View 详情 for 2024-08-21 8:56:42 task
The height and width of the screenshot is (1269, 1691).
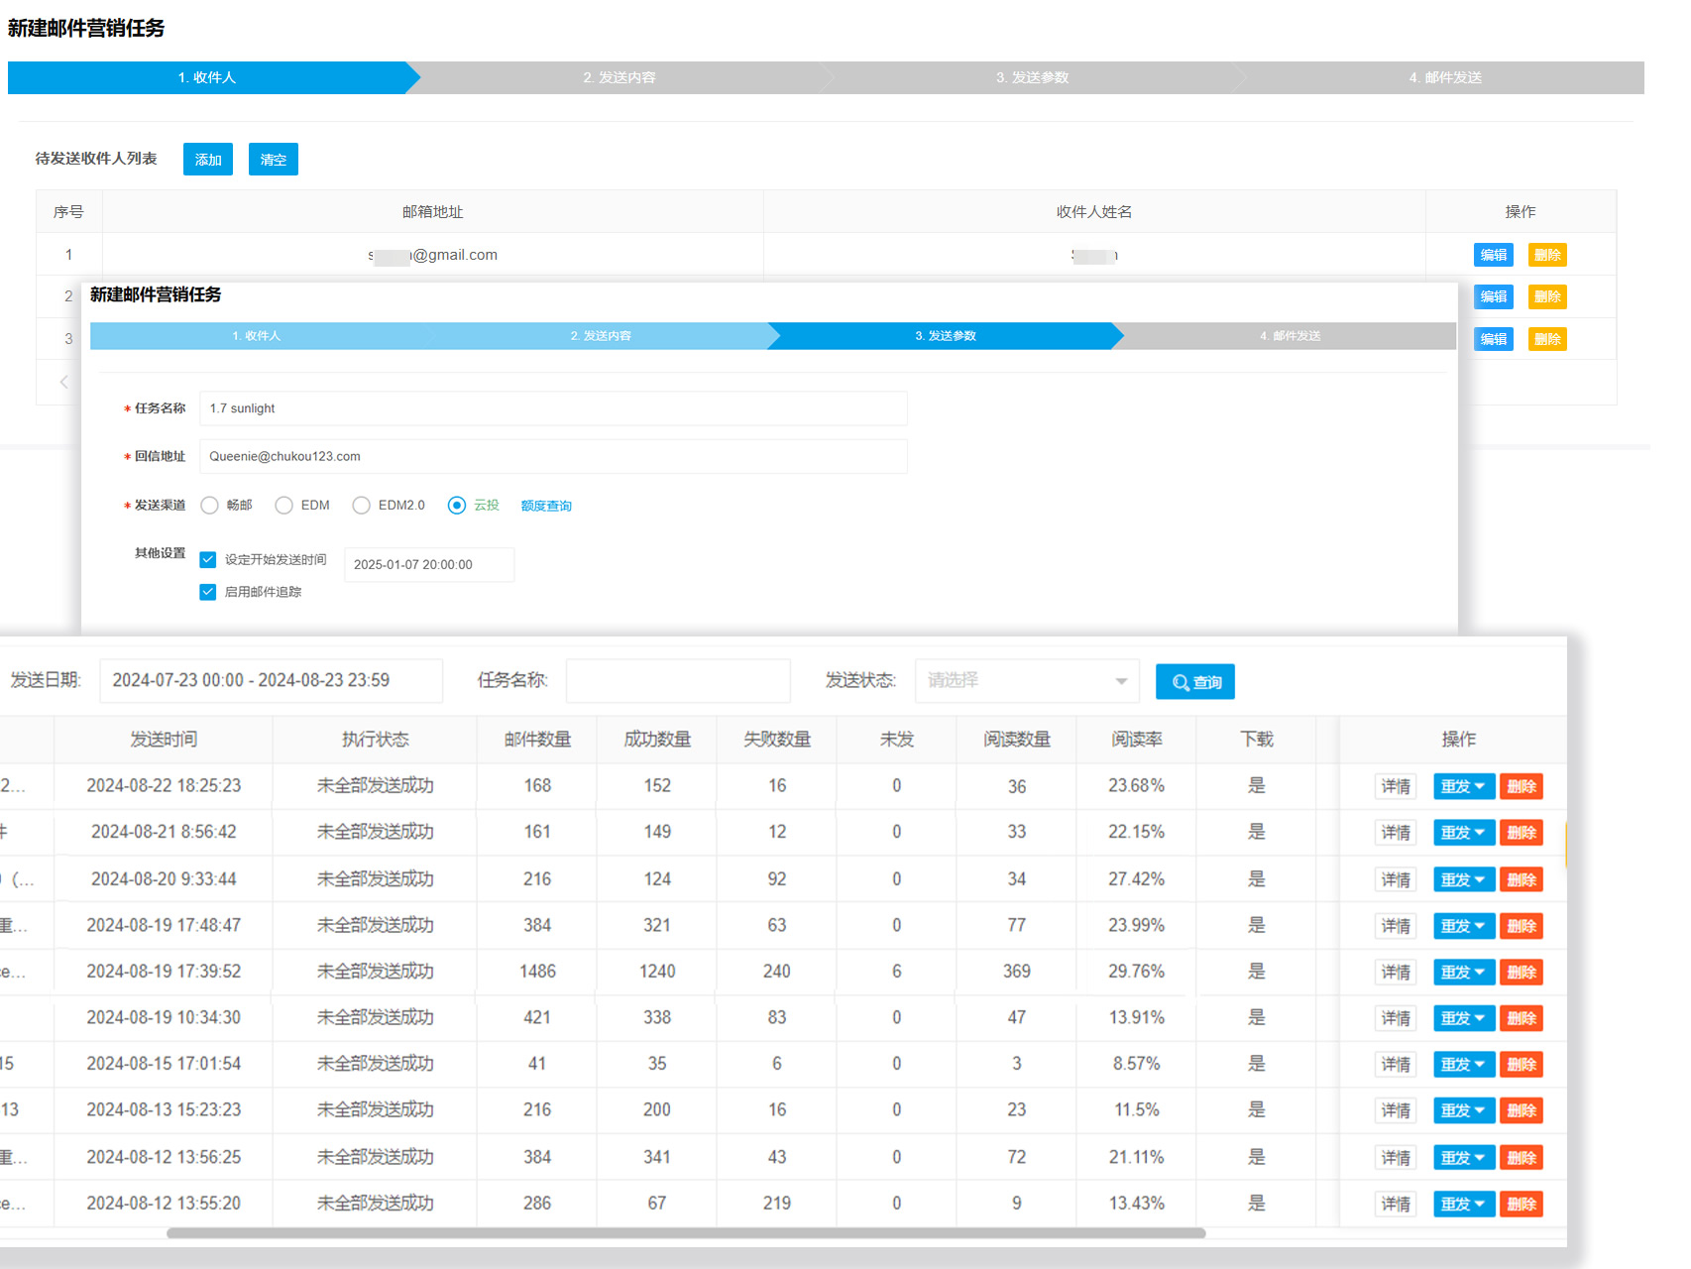click(x=1396, y=833)
